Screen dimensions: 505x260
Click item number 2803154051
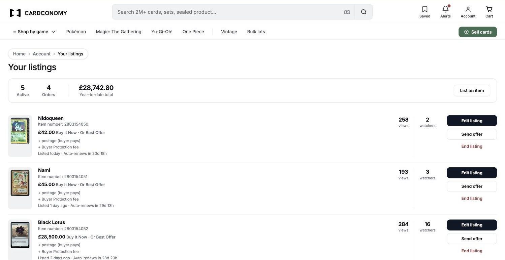[x=63, y=176]
